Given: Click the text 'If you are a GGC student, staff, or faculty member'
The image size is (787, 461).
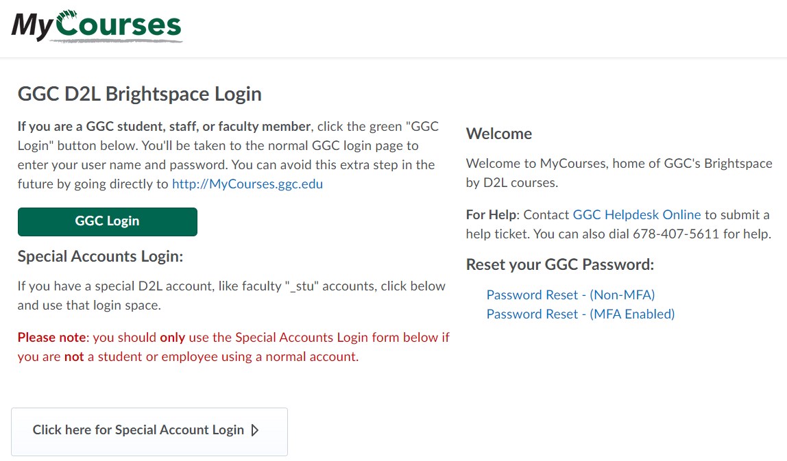Looking at the screenshot, I should (x=164, y=127).
